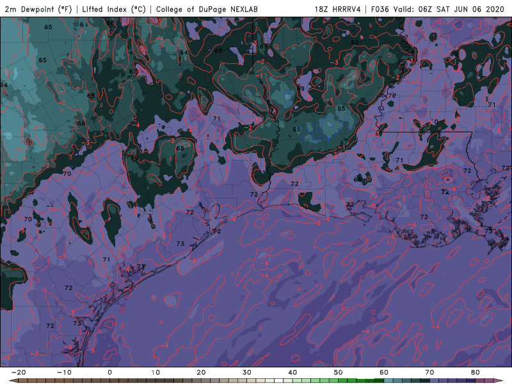The image size is (512, 384).
Task: Click the '50' colorbar tick label
Action: click(339, 372)
